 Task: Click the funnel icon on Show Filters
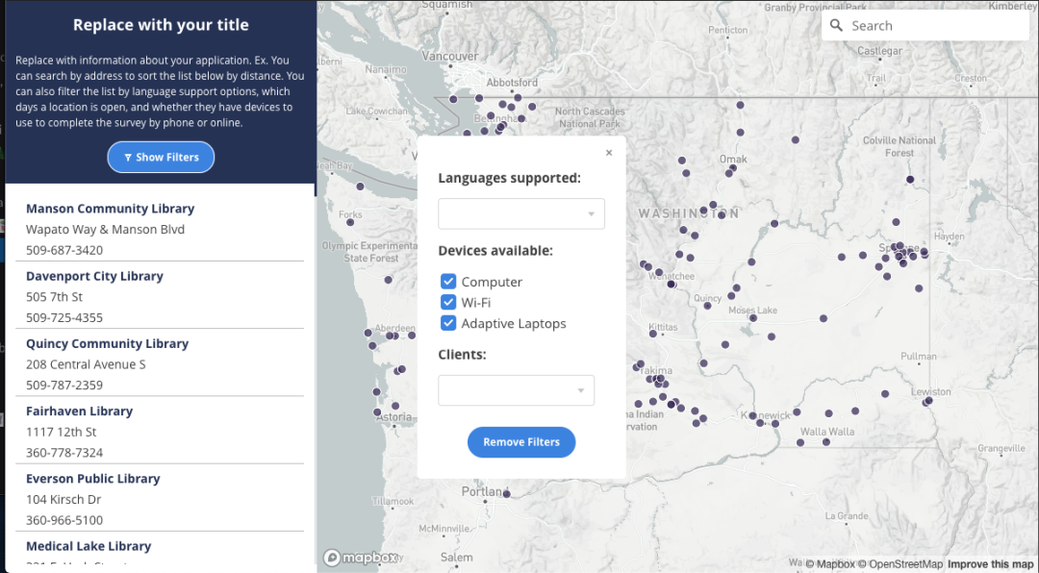coord(128,157)
